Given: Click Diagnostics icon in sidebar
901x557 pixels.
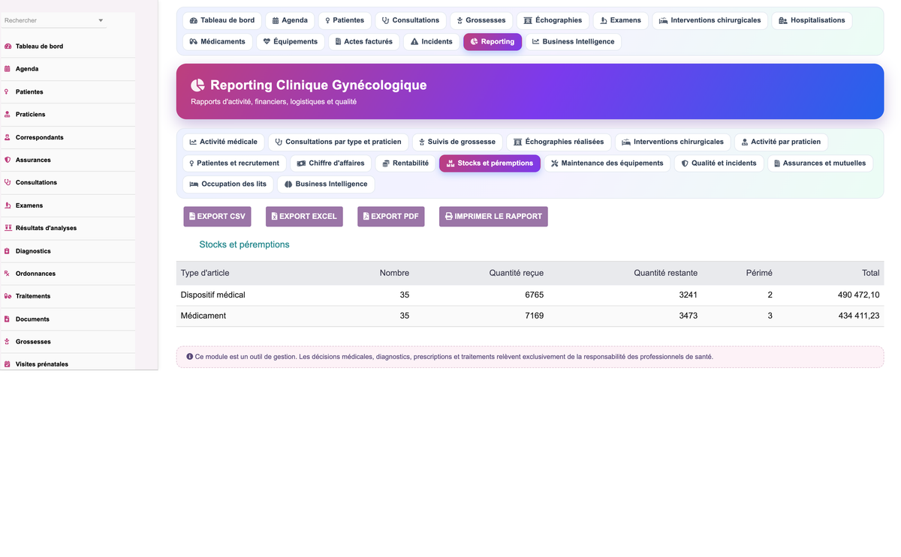Looking at the screenshot, I should 8,251.
